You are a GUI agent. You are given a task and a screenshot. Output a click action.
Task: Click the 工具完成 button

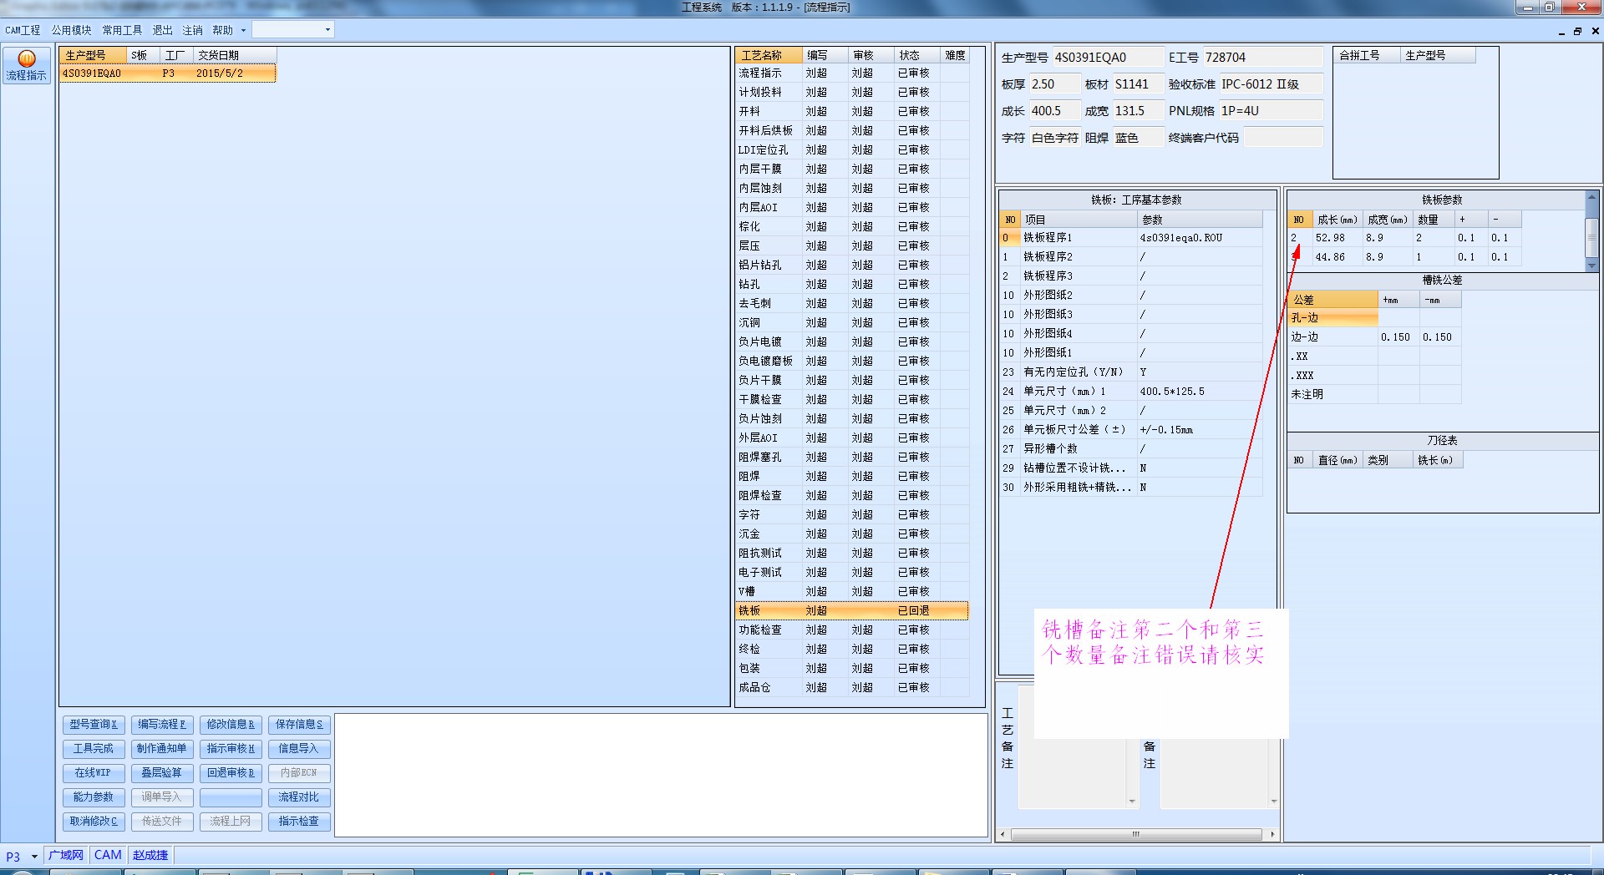point(93,749)
